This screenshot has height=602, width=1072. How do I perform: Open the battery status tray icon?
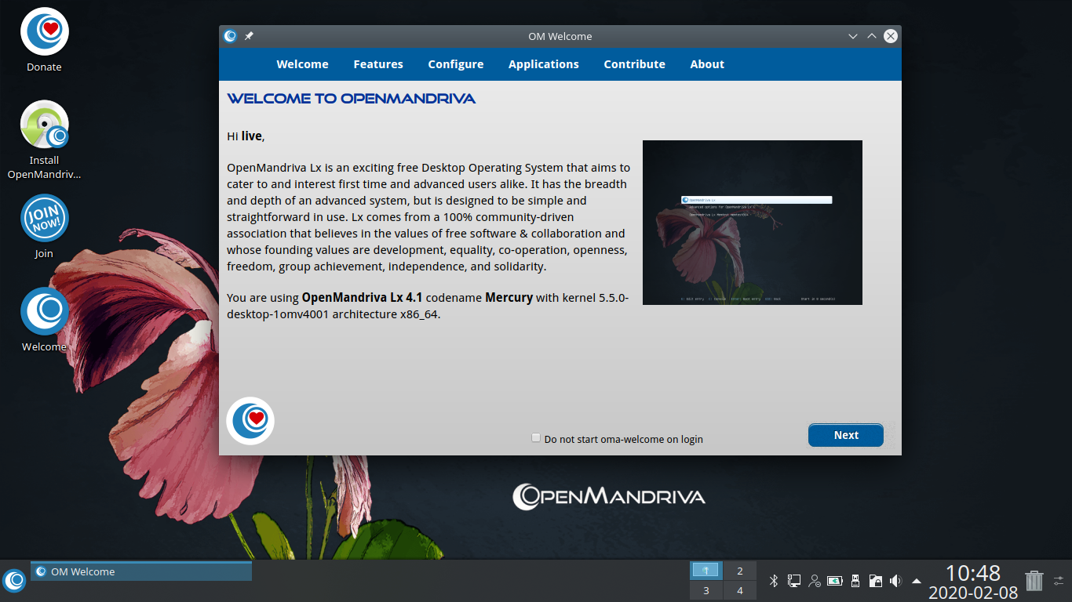coord(835,581)
